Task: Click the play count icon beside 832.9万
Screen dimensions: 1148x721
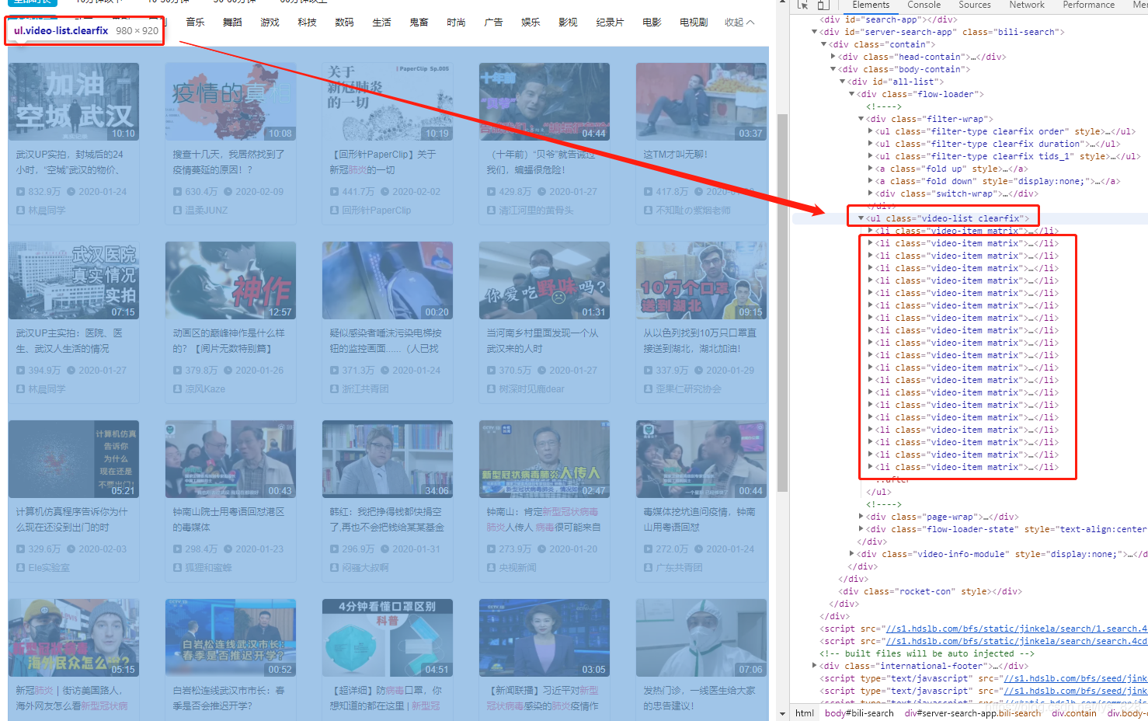Action: pyautogui.click(x=20, y=192)
